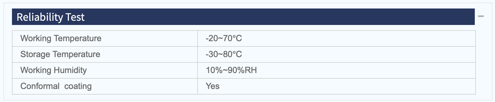Click the word coating in last row

[x=78, y=86]
